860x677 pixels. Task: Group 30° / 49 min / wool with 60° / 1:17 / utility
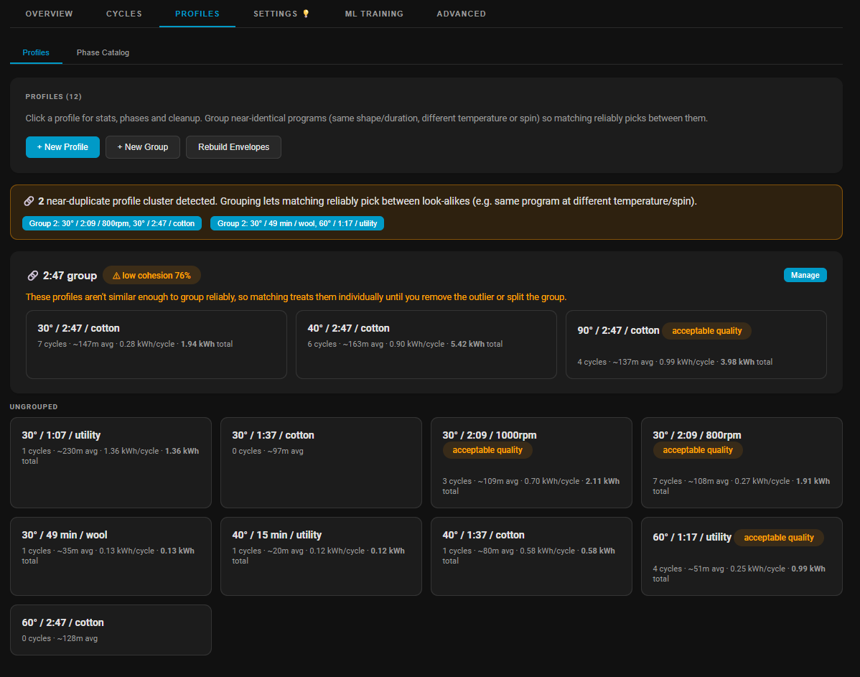[x=297, y=223]
